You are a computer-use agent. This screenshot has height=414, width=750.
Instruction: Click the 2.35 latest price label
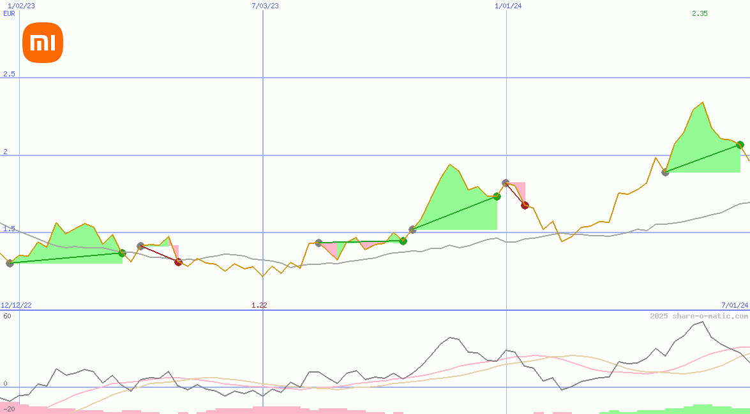point(698,13)
